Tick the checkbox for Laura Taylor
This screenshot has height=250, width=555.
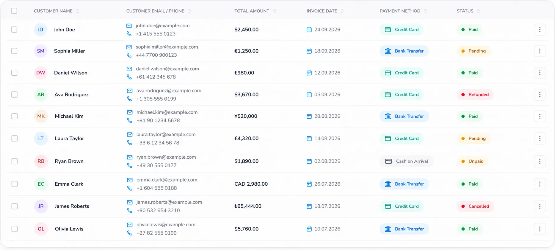pos(14,138)
